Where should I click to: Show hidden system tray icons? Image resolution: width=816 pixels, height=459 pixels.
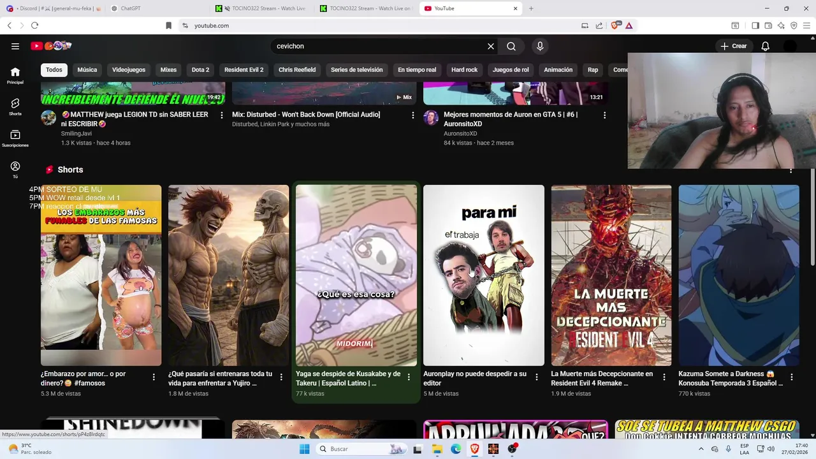[702, 449]
